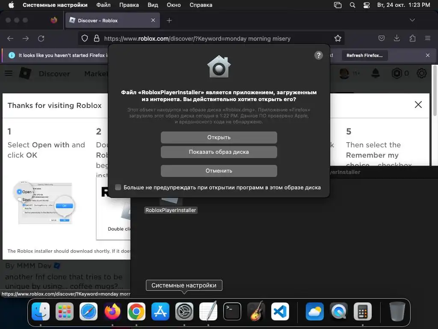This screenshot has width=438, height=329.
Task: Cancel the dialog with Отменить
Action: tap(219, 170)
